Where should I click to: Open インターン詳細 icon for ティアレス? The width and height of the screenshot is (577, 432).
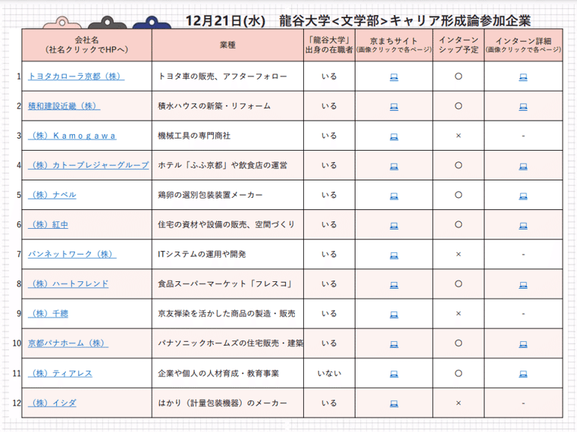pyautogui.click(x=523, y=374)
